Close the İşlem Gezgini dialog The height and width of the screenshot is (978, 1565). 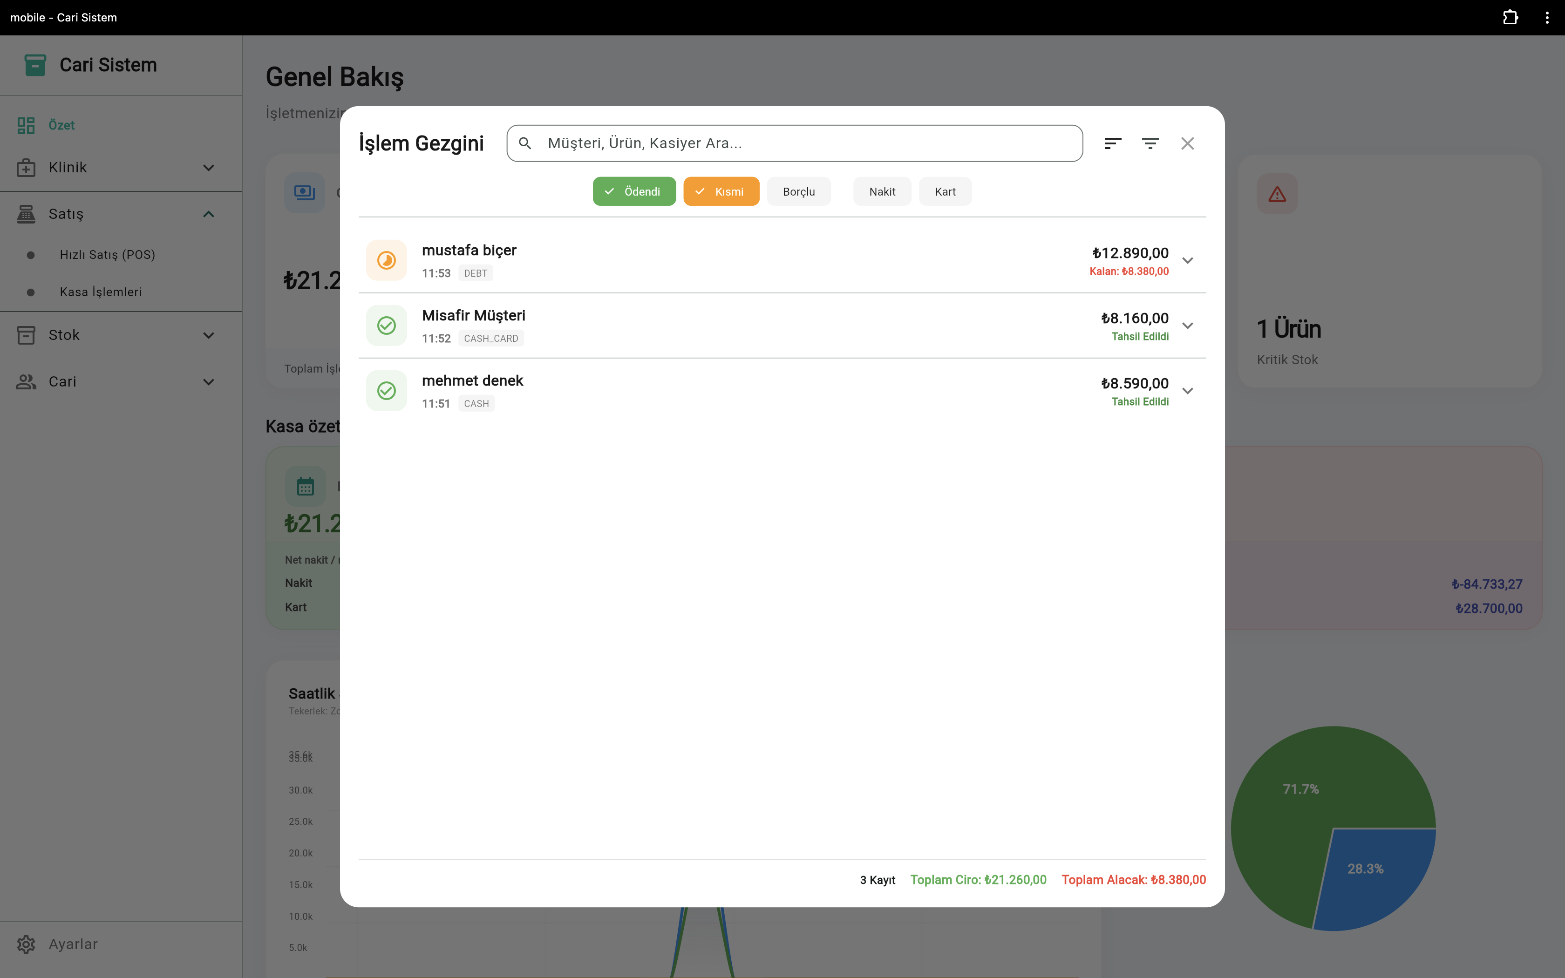pos(1187,143)
